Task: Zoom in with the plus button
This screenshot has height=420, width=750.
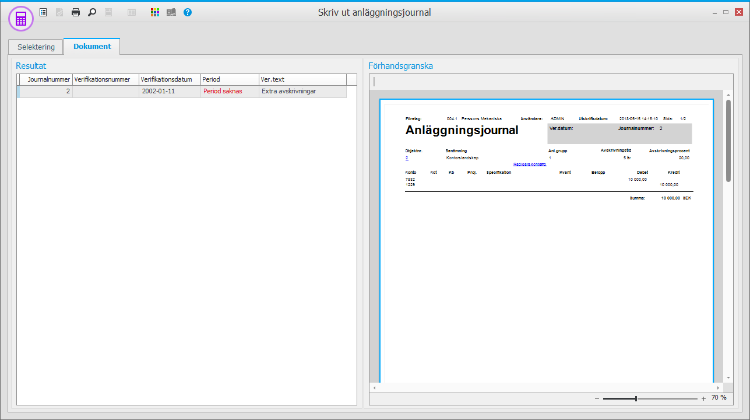Action: click(x=703, y=398)
